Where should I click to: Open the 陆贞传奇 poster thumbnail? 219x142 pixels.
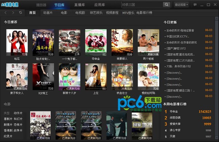coord(43,43)
